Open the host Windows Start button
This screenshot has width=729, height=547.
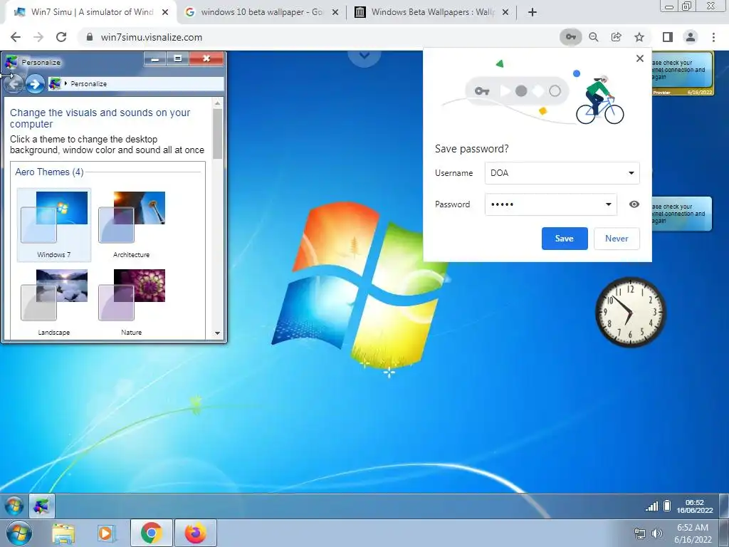coord(19,533)
